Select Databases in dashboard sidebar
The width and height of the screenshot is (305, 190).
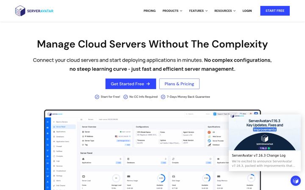pos(58,137)
